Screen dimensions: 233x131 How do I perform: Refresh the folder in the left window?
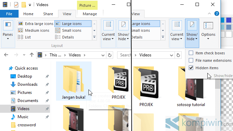(110, 55)
